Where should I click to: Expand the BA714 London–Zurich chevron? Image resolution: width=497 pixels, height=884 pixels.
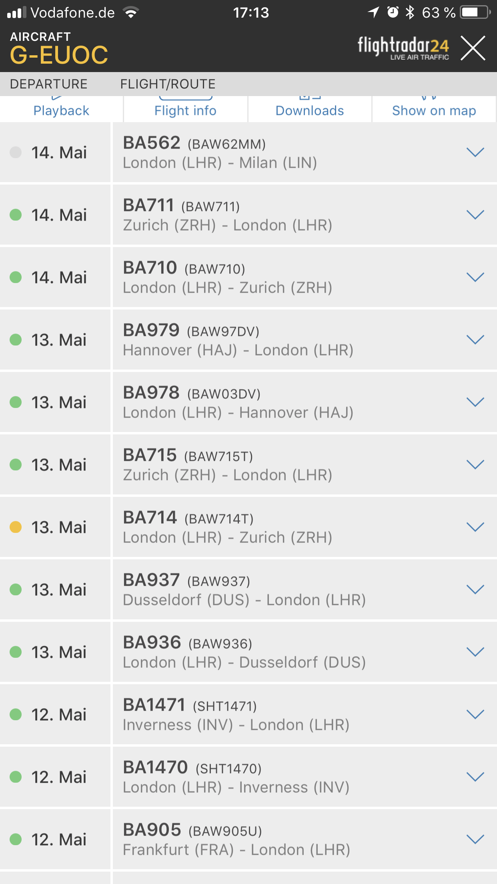tap(475, 527)
